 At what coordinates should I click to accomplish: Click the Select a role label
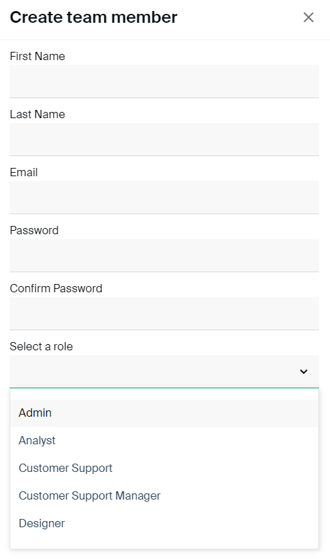pos(41,346)
